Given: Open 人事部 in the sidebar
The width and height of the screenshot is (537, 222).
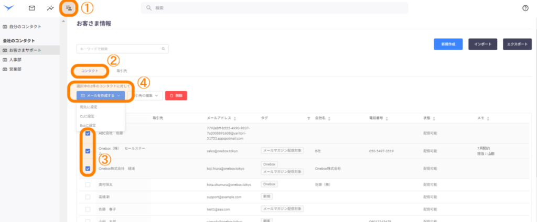Looking at the screenshot, I should tap(15, 60).
